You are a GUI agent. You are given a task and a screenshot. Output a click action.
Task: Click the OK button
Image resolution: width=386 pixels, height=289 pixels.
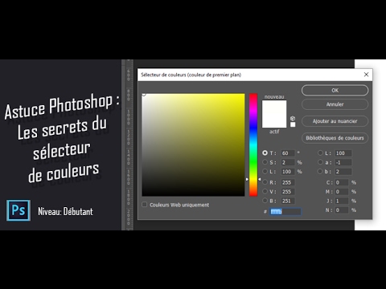click(335, 91)
